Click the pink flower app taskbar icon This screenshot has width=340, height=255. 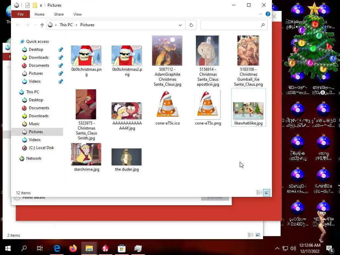(x=105, y=248)
